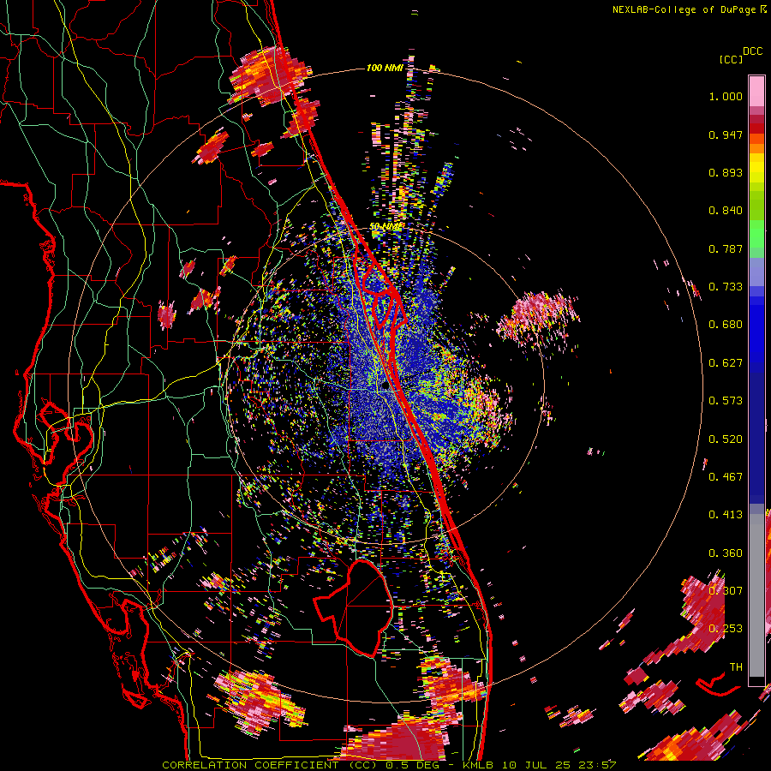This screenshot has width=771, height=771.
Task: Click the pink top segment of the color bar
Action: [756, 92]
